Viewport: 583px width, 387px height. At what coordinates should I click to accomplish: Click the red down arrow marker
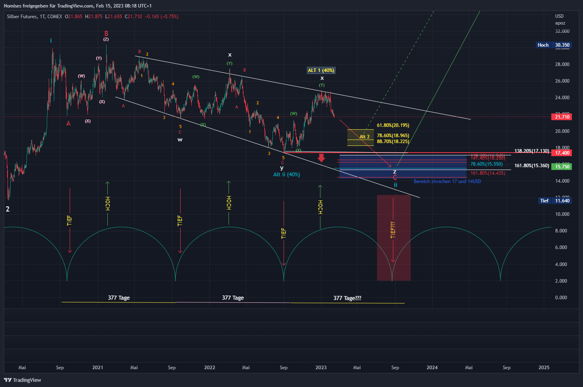(x=321, y=158)
